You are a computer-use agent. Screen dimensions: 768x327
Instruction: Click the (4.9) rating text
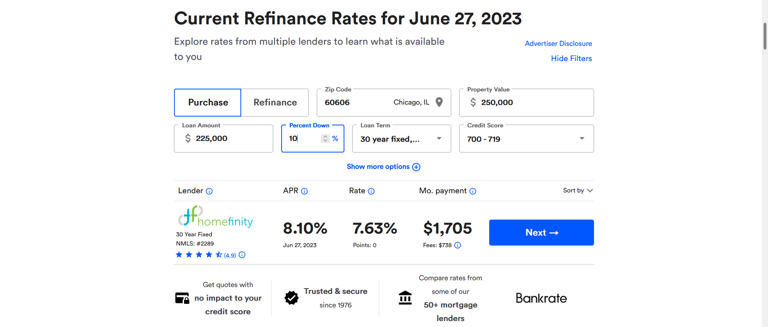pos(230,256)
